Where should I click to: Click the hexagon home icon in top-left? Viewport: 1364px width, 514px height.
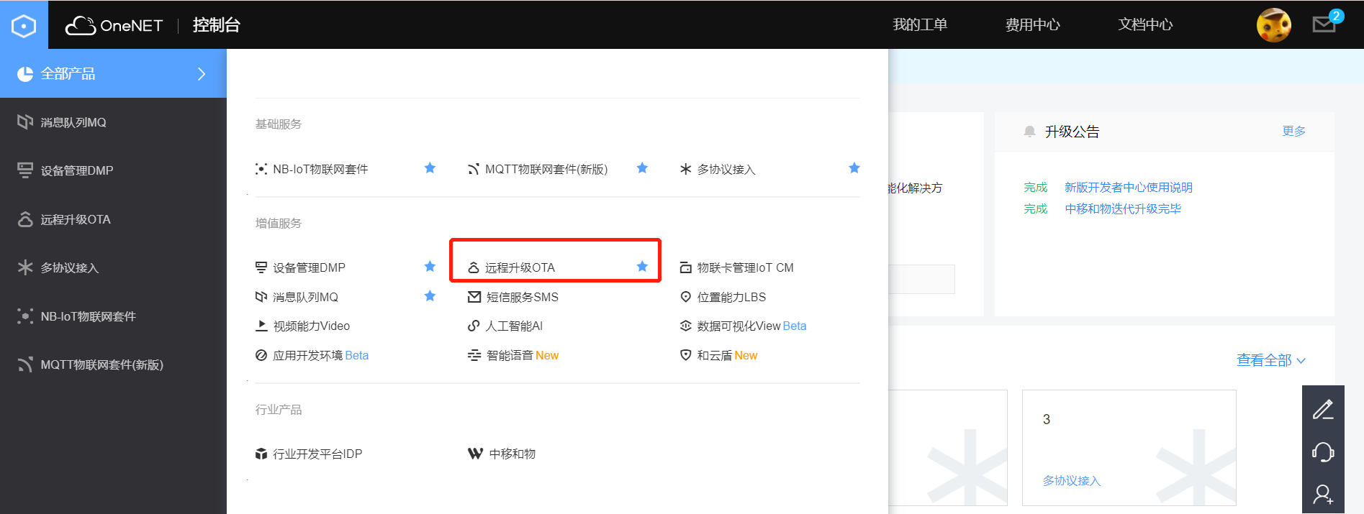click(x=24, y=26)
